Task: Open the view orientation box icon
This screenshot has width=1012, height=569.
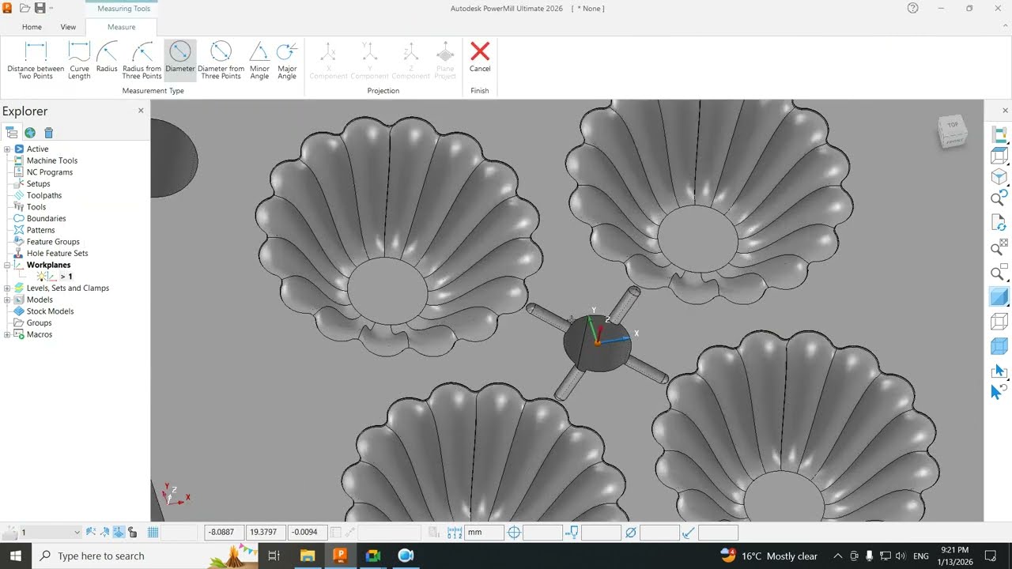Action: pyautogui.click(x=999, y=156)
